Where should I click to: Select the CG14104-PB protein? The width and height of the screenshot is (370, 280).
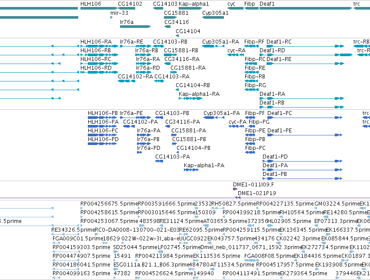point(178,152)
